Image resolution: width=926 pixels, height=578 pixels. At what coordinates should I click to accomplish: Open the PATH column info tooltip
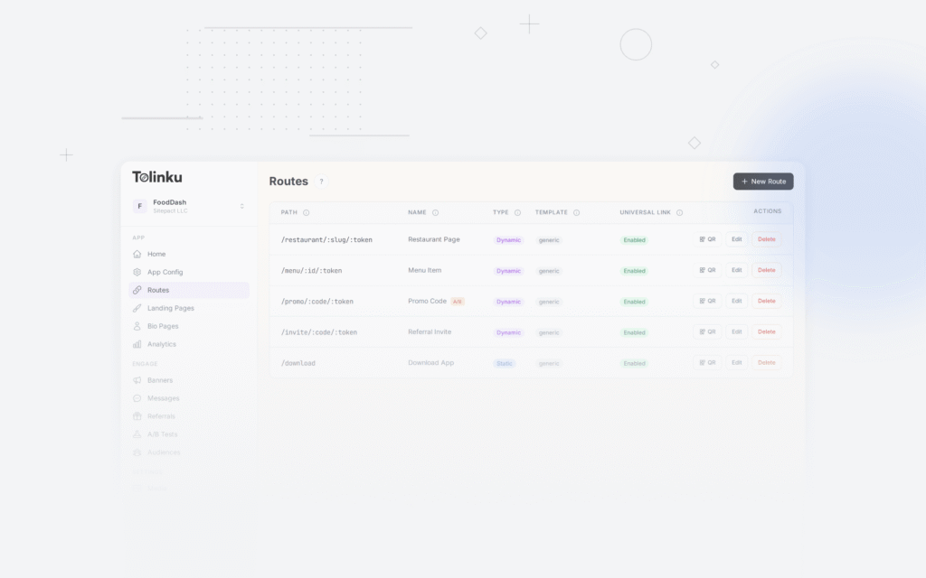(x=307, y=213)
